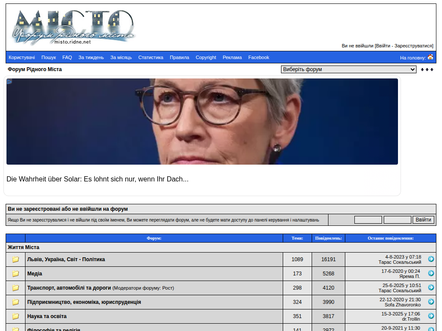
Task: Click the solar advertisement image
Action: 202,122
